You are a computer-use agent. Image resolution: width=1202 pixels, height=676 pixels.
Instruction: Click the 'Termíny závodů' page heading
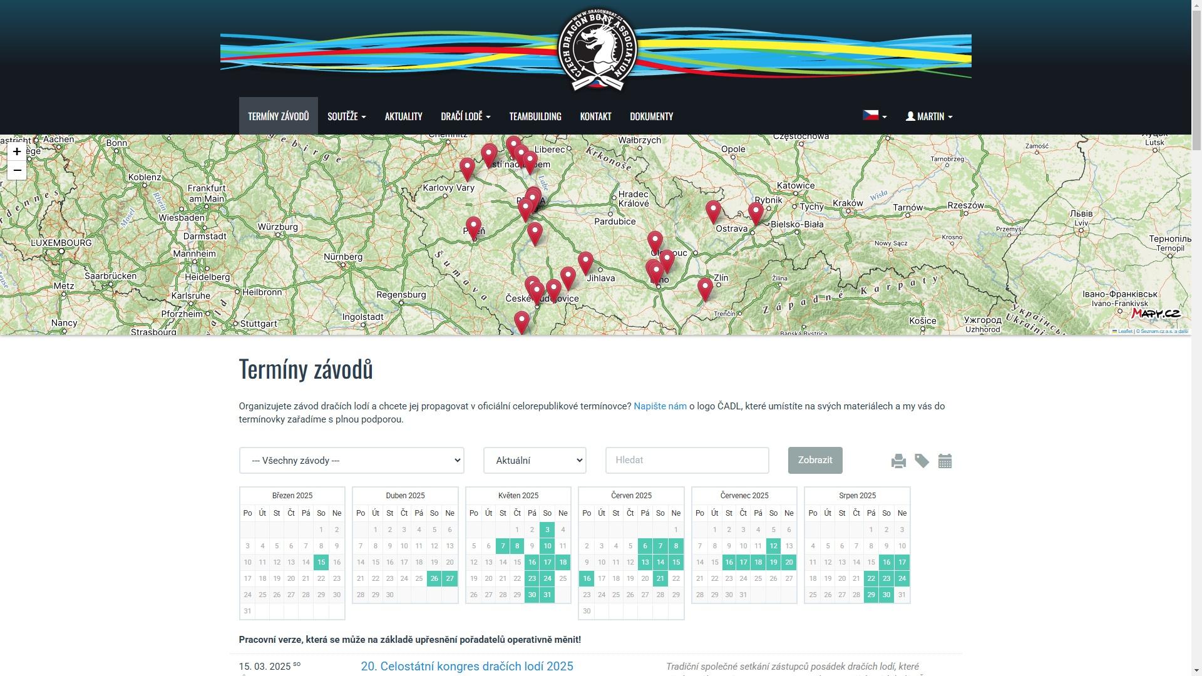306,369
